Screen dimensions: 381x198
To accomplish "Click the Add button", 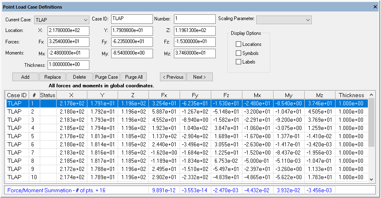I will (x=25, y=77).
